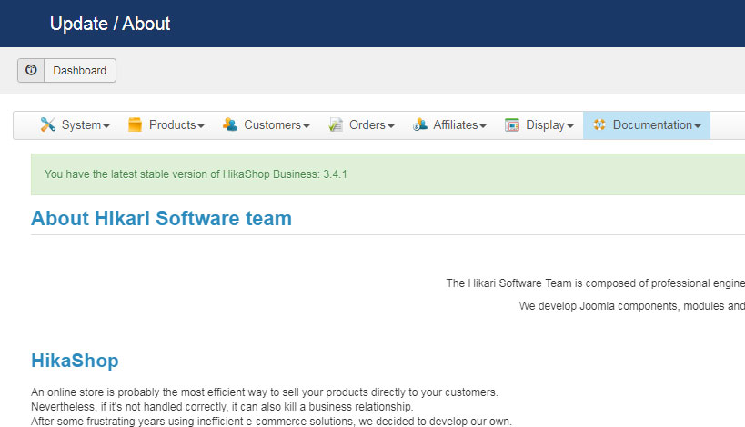Open the Display menu
Screen dimensions: 745x427
pos(539,125)
